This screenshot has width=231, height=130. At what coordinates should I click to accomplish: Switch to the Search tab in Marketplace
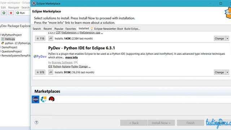click(x=37, y=29)
